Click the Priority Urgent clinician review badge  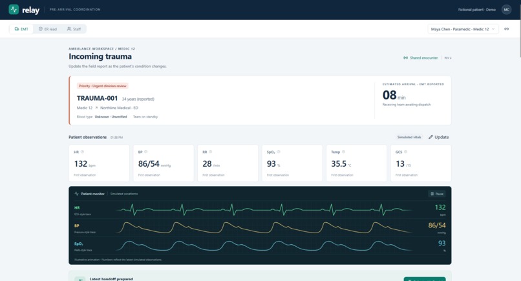[103, 86]
